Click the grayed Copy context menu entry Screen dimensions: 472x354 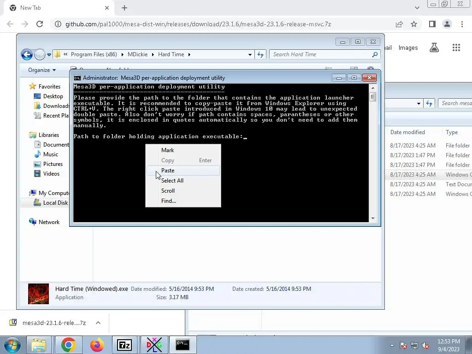point(183,160)
